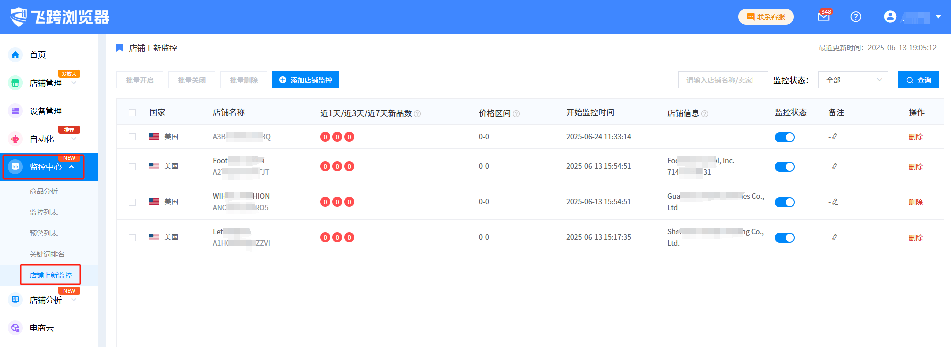Toggle monitoring switch for first store row
This screenshot has height=347, width=951.
784,137
